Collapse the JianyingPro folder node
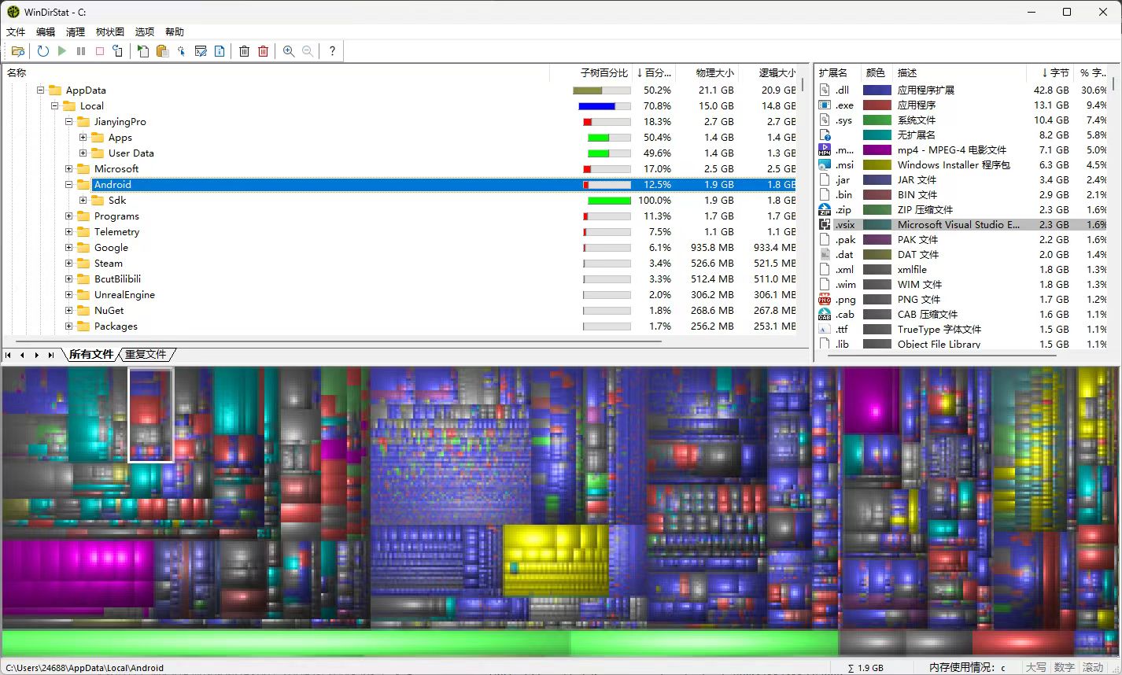The width and height of the screenshot is (1122, 675). (x=69, y=122)
